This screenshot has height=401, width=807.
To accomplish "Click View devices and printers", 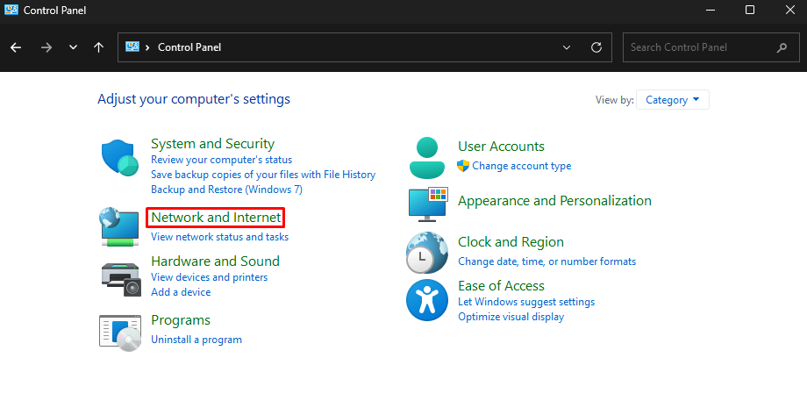I will [209, 277].
